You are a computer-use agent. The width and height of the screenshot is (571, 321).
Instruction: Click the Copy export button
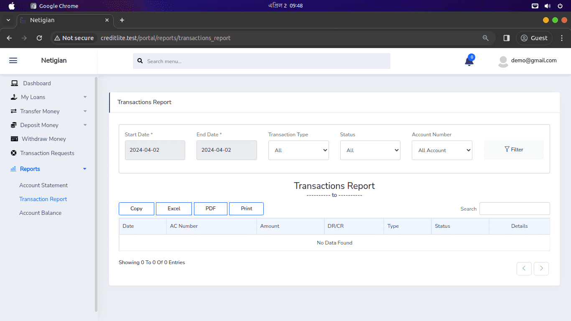(x=136, y=209)
